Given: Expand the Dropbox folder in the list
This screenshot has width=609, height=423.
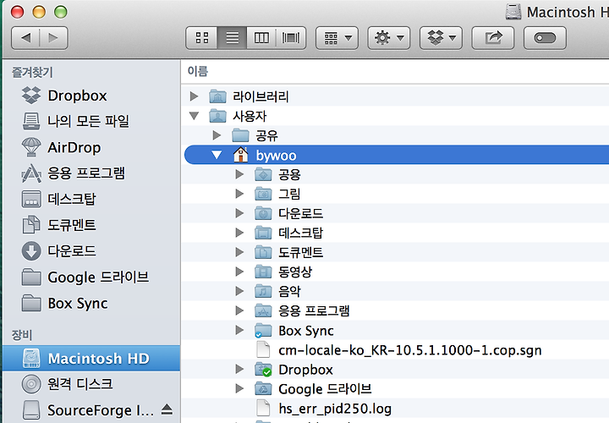Looking at the screenshot, I should (x=239, y=369).
